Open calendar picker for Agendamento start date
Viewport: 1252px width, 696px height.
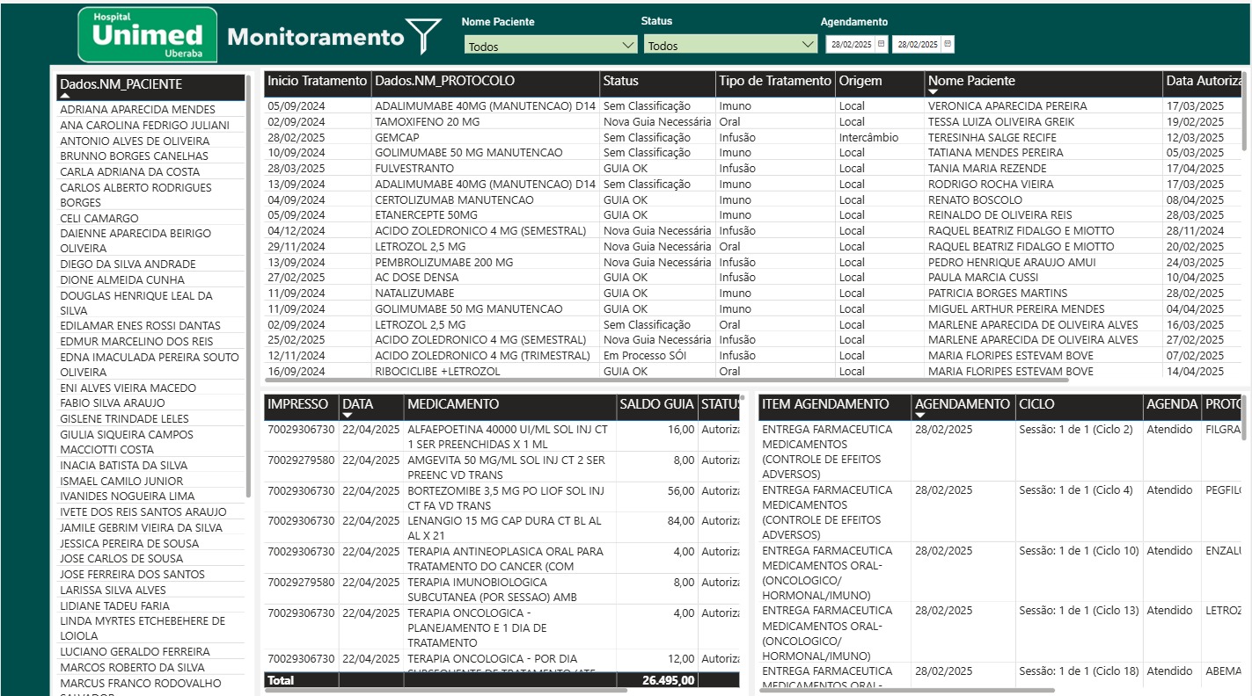[881, 44]
